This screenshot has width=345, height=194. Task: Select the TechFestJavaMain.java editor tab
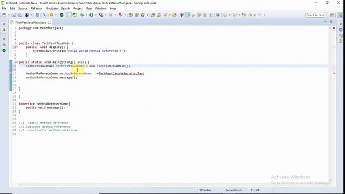click(30, 23)
